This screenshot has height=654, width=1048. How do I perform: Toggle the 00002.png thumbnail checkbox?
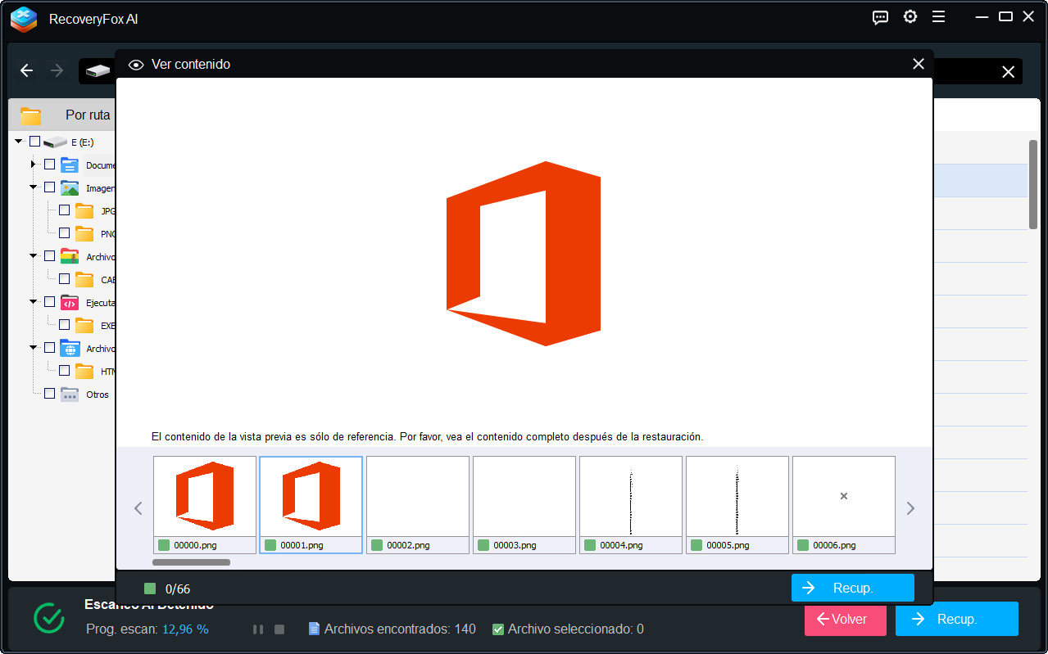[x=377, y=545]
